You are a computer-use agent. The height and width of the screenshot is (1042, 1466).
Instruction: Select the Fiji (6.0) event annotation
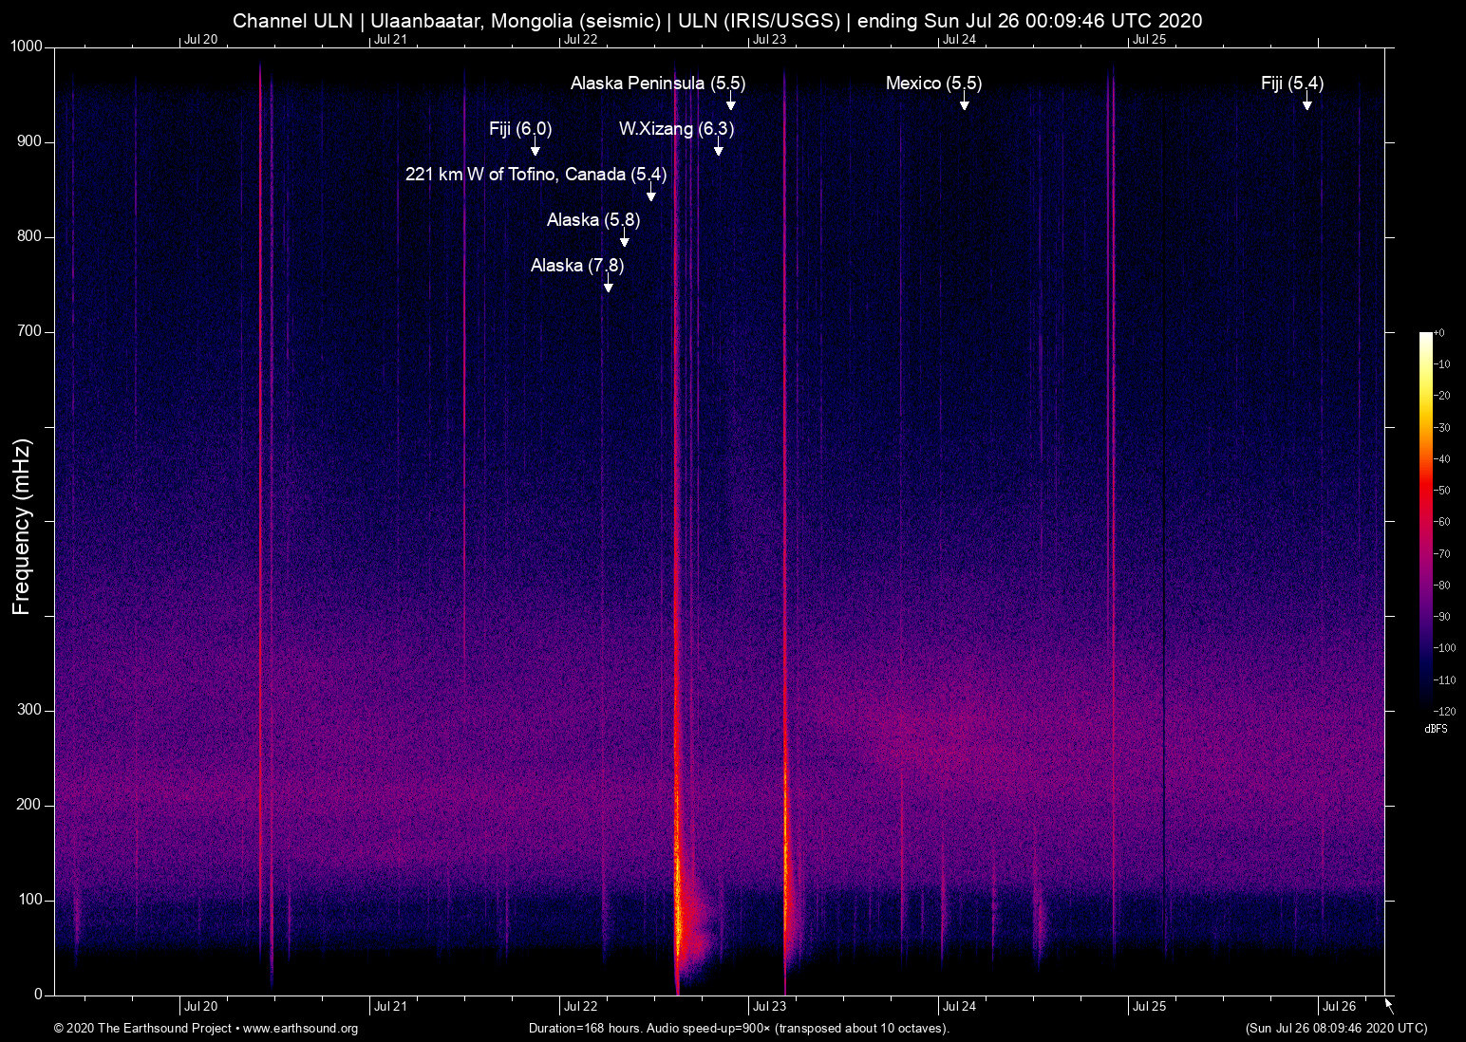click(520, 129)
